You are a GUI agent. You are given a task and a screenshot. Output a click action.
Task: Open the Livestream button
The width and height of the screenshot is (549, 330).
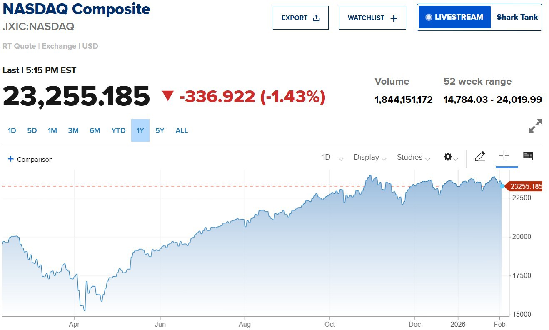point(454,17)
